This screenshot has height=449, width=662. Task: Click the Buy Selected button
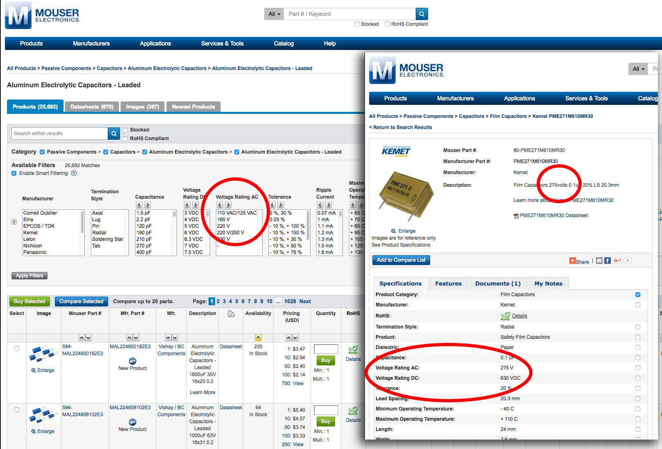pyautogui.click(x=29, y=302)
